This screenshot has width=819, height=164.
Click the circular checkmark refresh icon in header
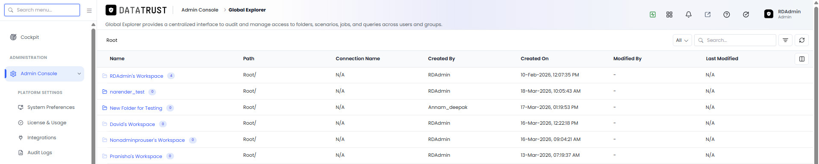tap(746, 15)
